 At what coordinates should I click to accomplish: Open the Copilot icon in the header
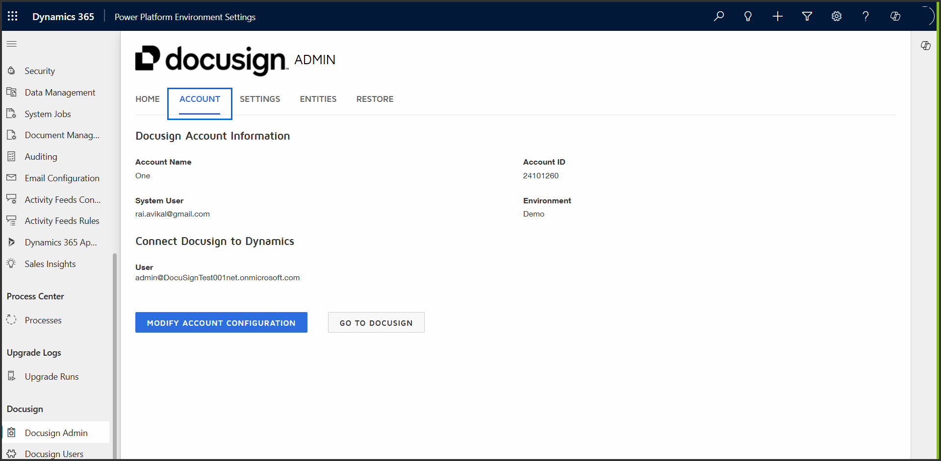[895, 16]
